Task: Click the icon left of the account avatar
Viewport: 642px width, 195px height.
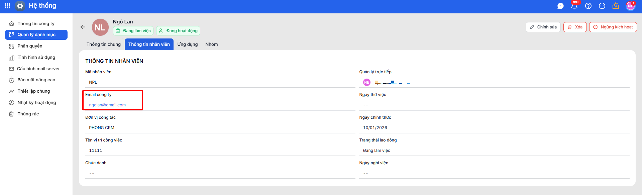Action: click(616, 6)
